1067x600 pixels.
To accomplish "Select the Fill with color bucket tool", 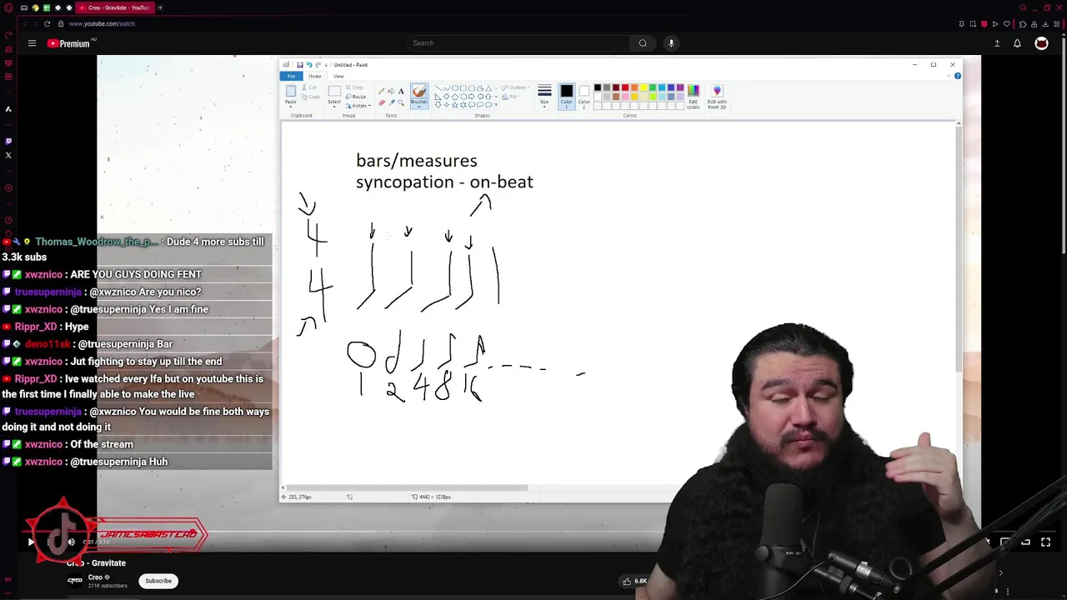I will point(391,91).
